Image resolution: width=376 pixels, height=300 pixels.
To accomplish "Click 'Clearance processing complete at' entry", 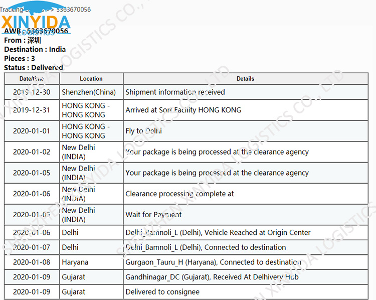I will pyautogui.click(x=179, y=194).
